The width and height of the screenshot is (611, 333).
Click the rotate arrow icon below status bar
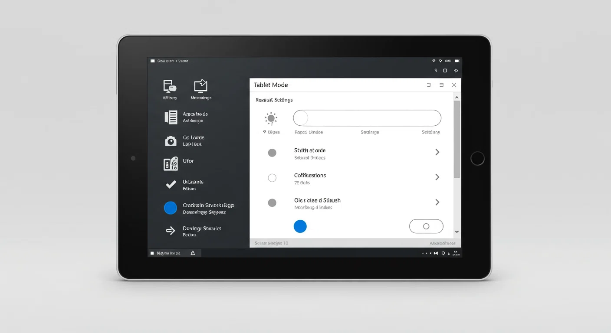[x=456, y=70]
